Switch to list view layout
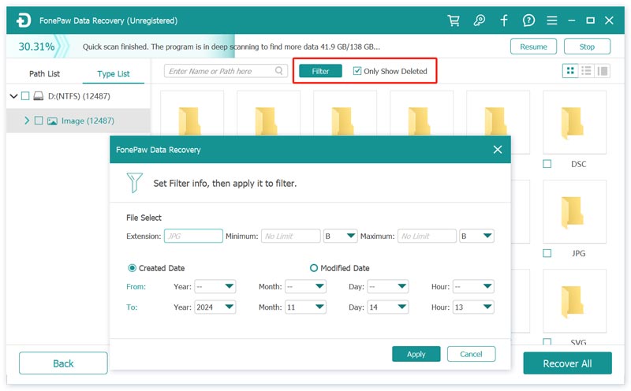The image size is (631, 391). tap(586, 71)
